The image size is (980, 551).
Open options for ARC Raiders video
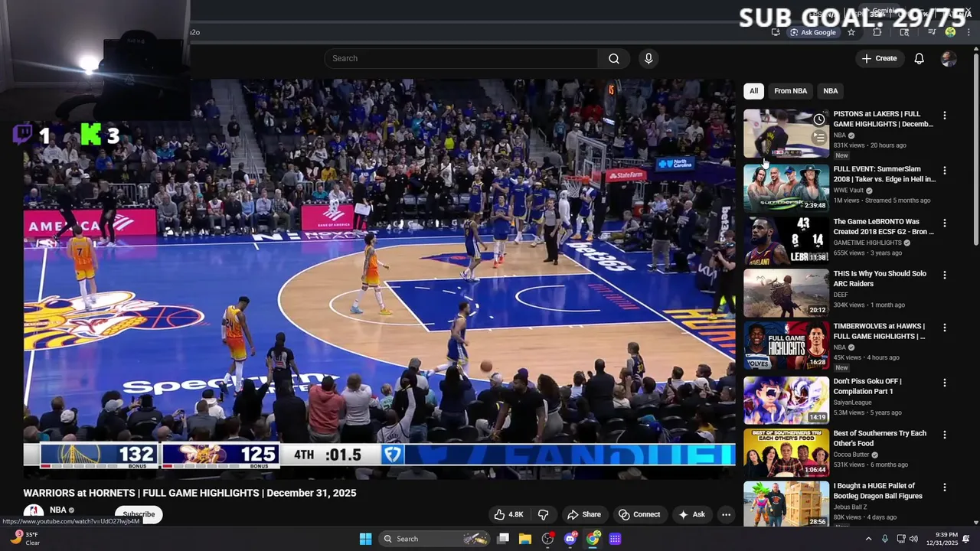pos(944,275)
